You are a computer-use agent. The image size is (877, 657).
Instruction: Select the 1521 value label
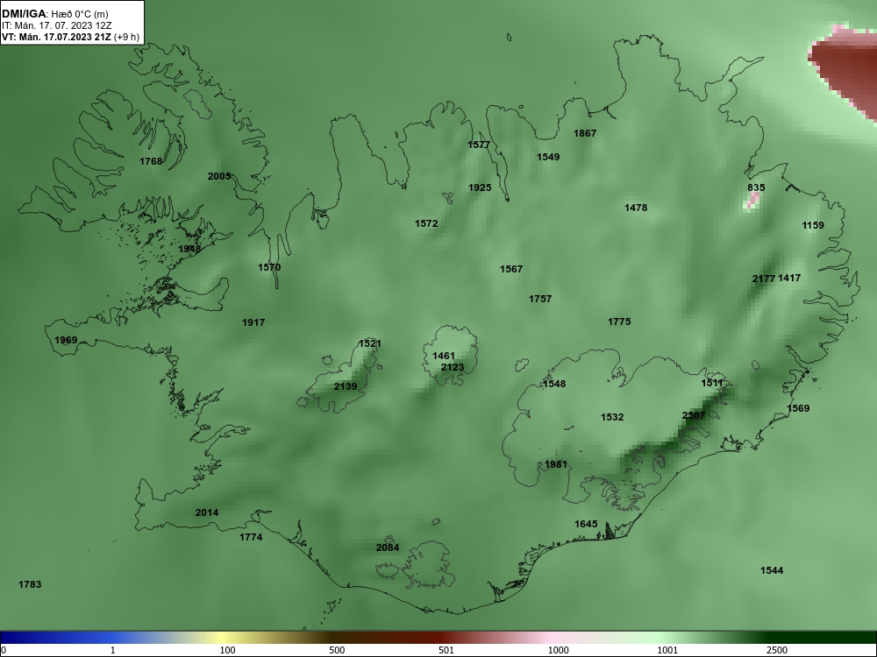click(x=370, y=343)
